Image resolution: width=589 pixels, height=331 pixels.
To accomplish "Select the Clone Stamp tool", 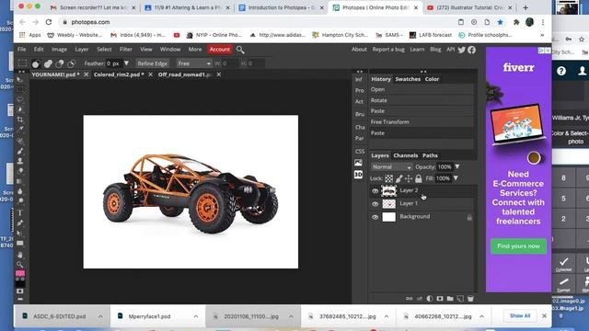I will pyautogui.click(x=20, y=161).
